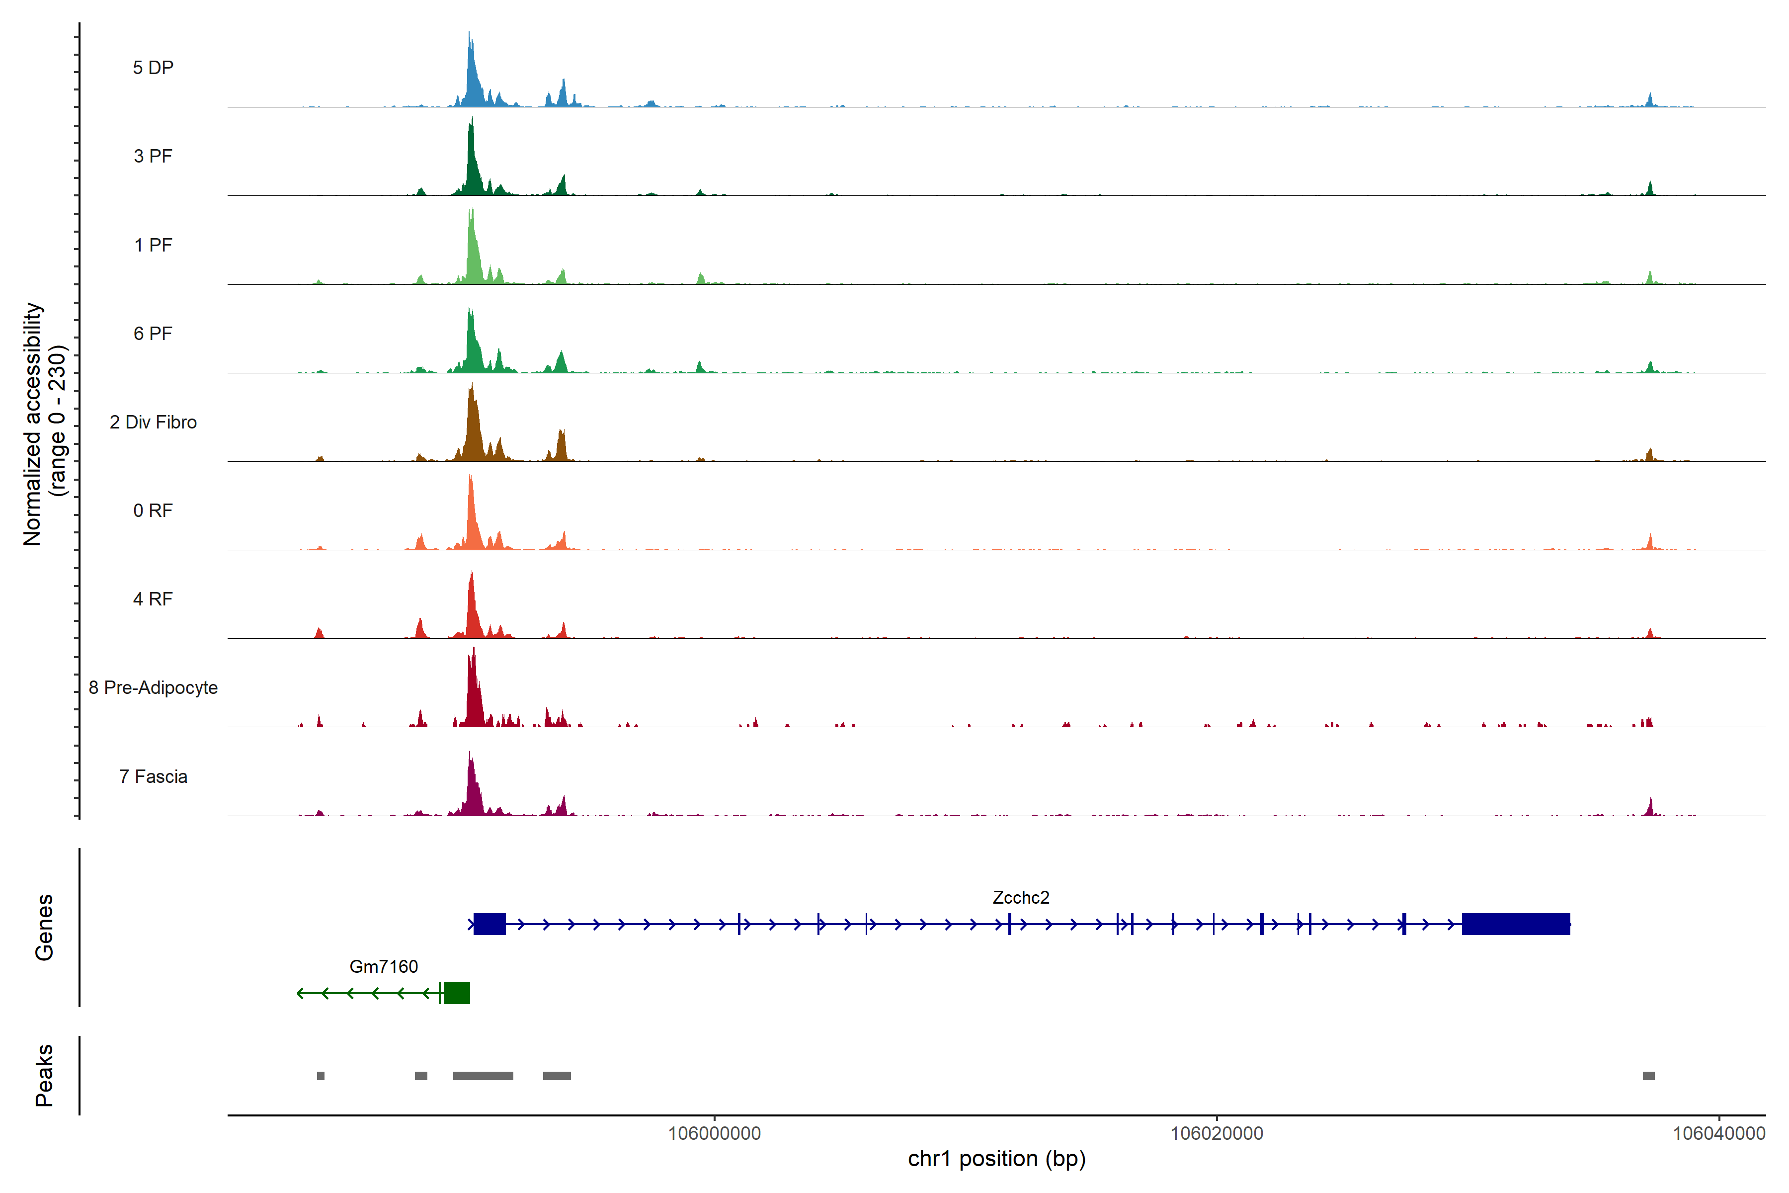Click the 106020000 axis tick label
Screen dimensions: 1789x1193
tap(1216, 1134)
